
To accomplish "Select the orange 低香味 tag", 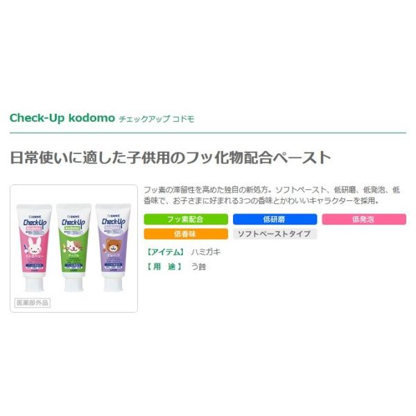I will tap(186, 234).
